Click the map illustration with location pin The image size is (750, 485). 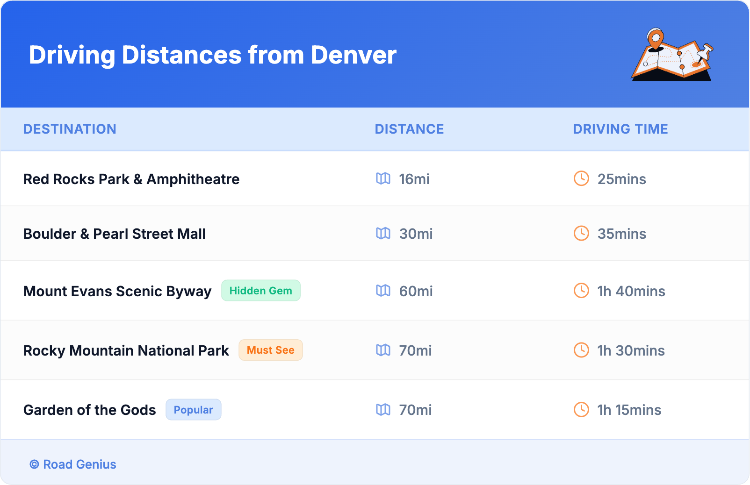coord(672,55)
